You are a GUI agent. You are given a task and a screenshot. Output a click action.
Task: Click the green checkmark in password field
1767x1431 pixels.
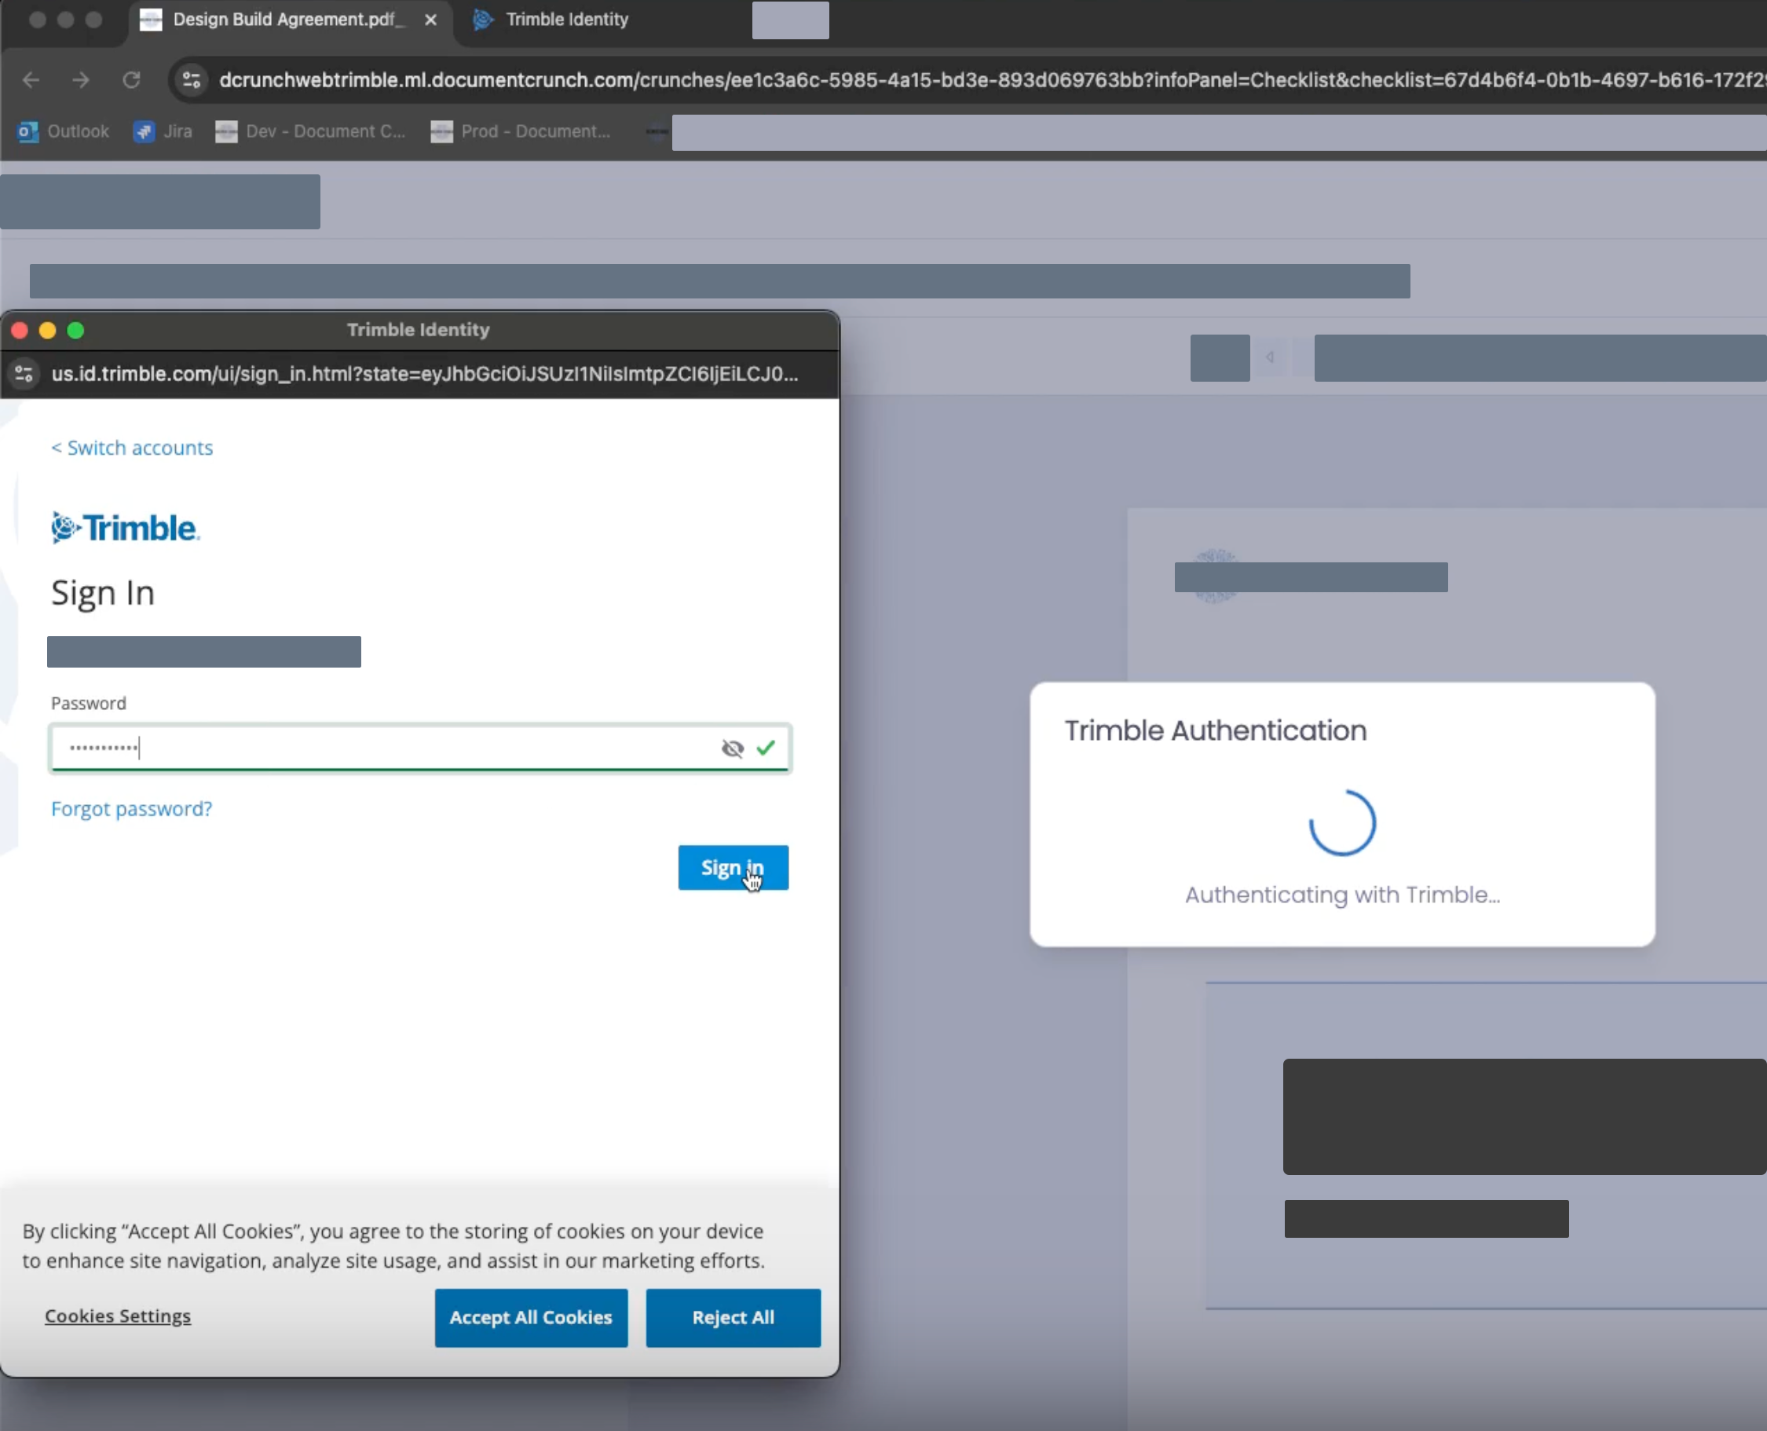tap(766, 748)
